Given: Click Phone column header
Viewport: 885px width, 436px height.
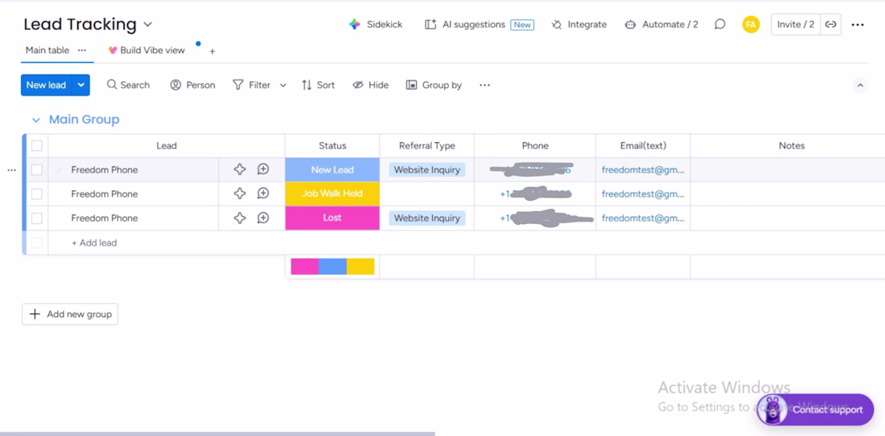Looking at the screenshot, I should pyautogui.click(x=535, y=146).
